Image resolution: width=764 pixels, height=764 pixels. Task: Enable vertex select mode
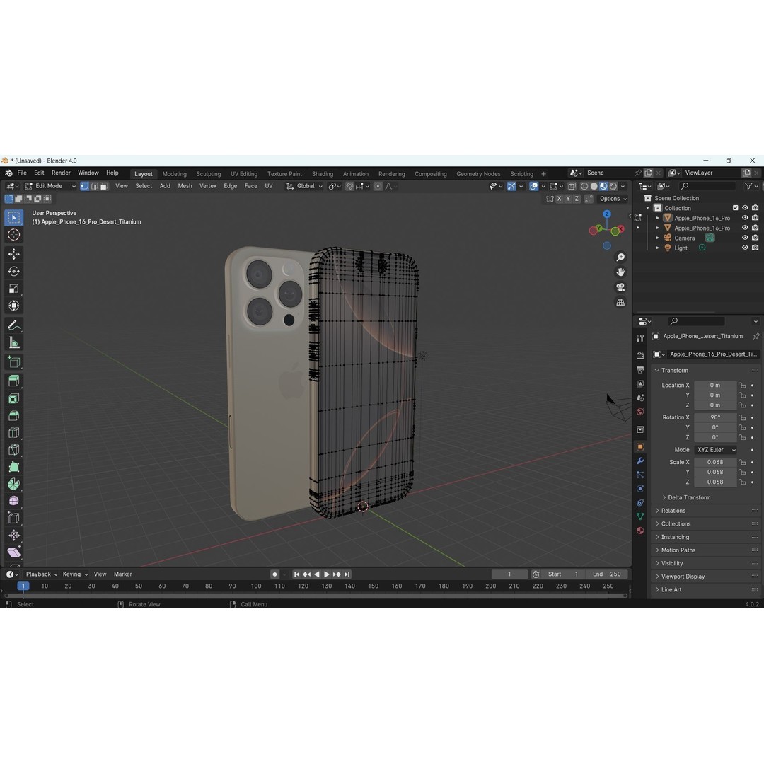click(x=84, y=186)
